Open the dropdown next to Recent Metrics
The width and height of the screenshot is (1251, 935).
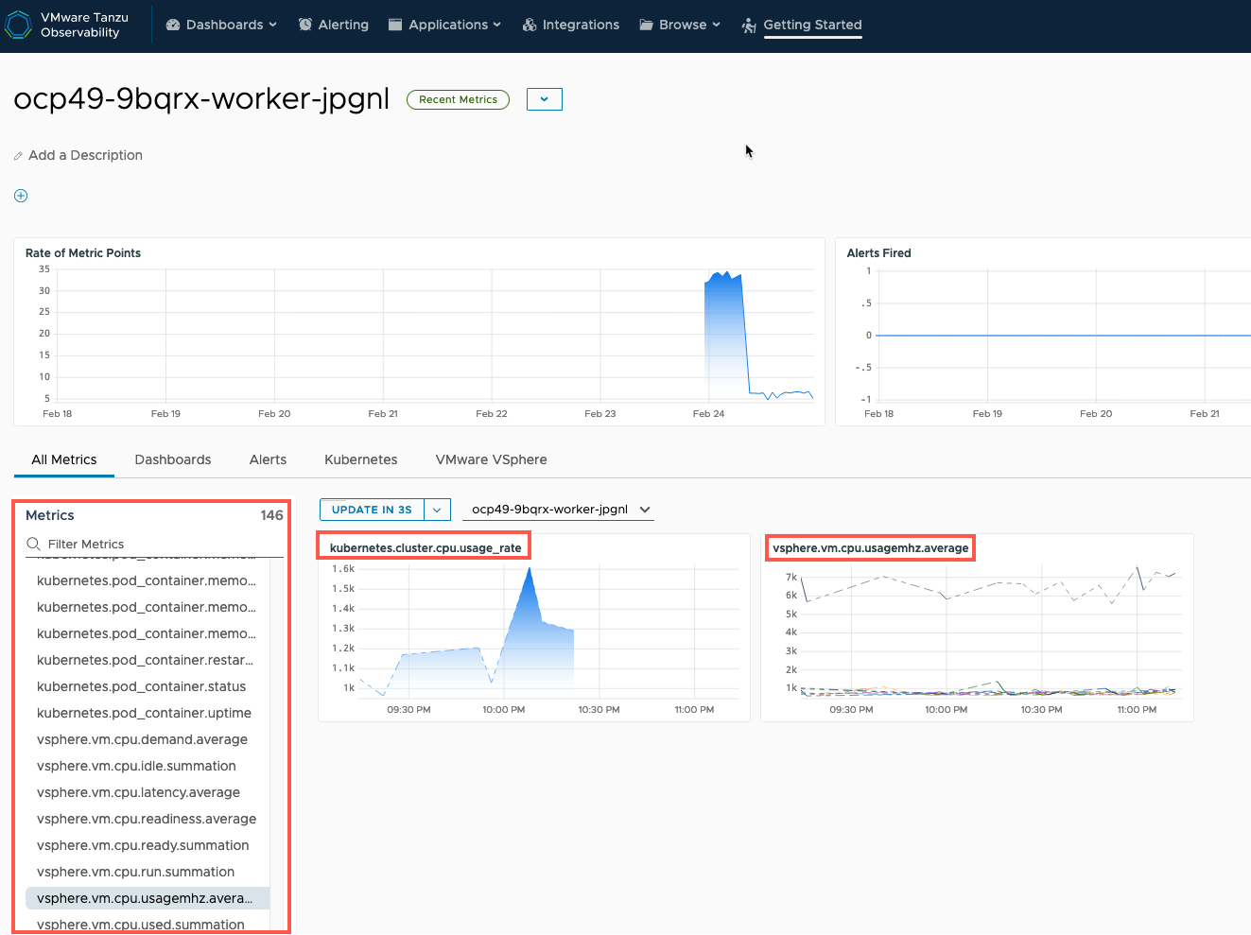tap(545, 99)
